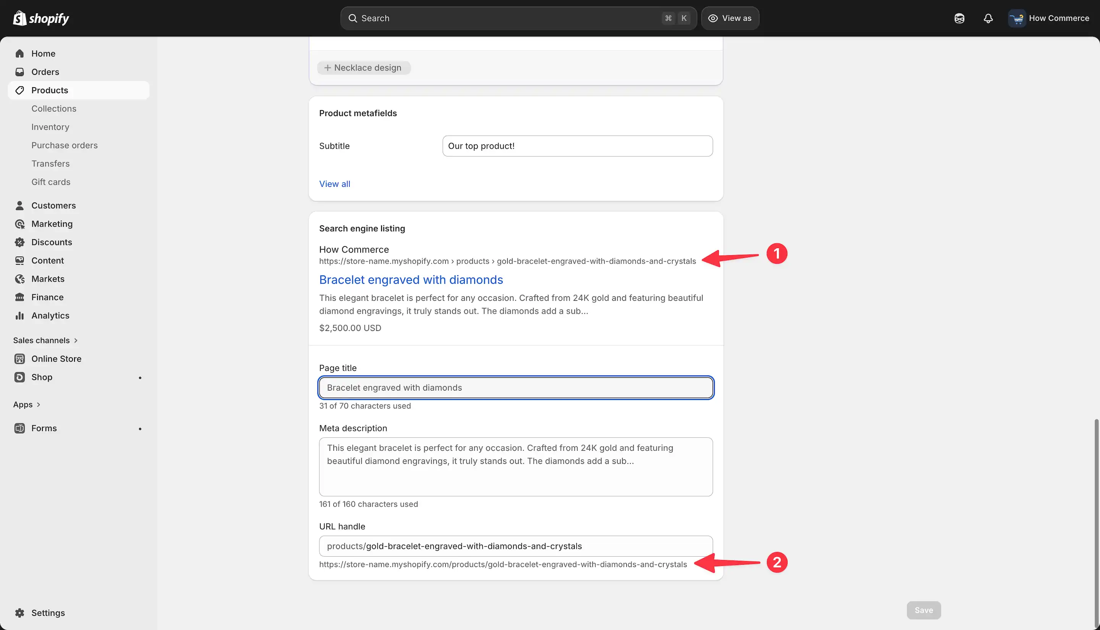This screenshot has width=1100, height=630.
Task: Add the Necklace design suggestion
Action: [363, 68]
